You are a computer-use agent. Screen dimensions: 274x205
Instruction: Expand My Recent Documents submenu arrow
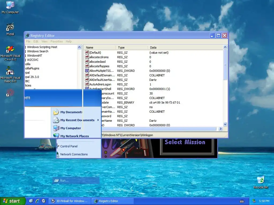click(x=98, y=120)
